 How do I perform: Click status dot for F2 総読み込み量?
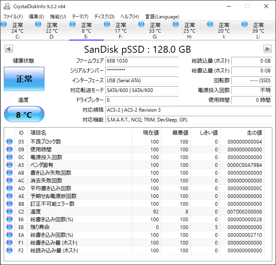(x=9, y=250)
